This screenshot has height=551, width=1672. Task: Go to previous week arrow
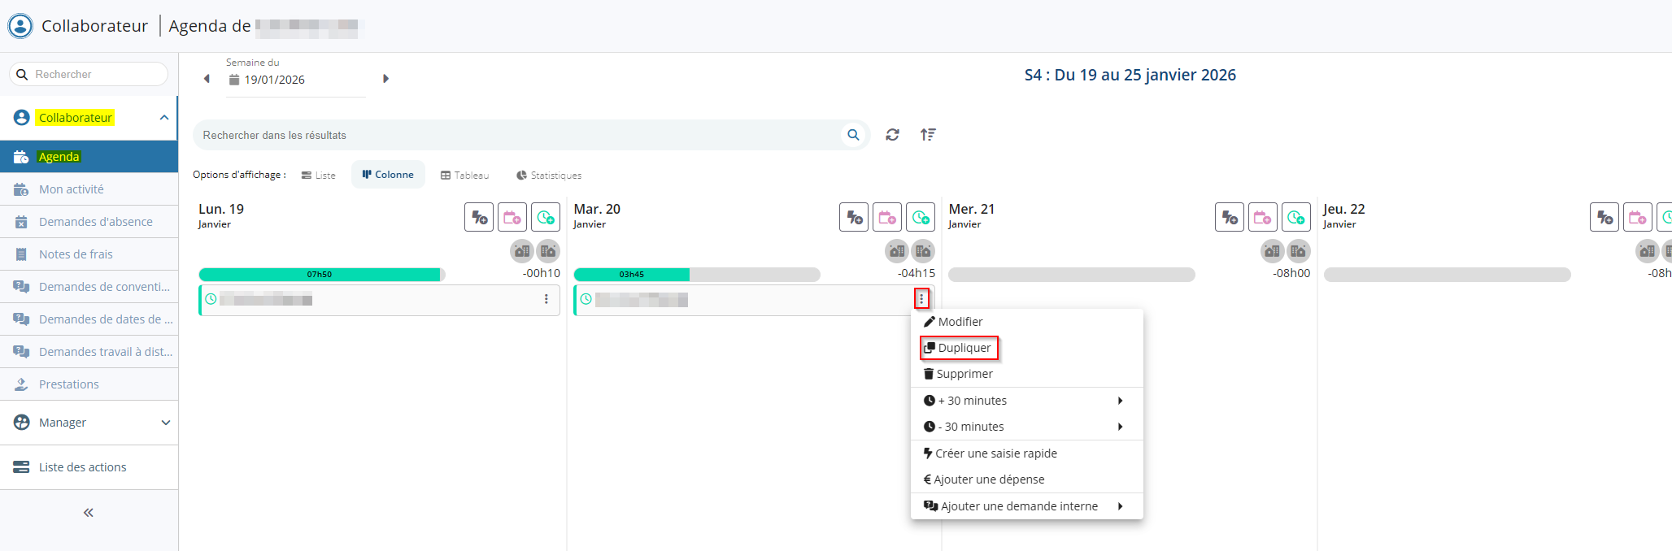click(x=207, y=79)
